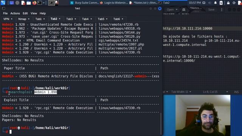Expand the terminal launcher dropdown arrow

(x=44, y=3)
